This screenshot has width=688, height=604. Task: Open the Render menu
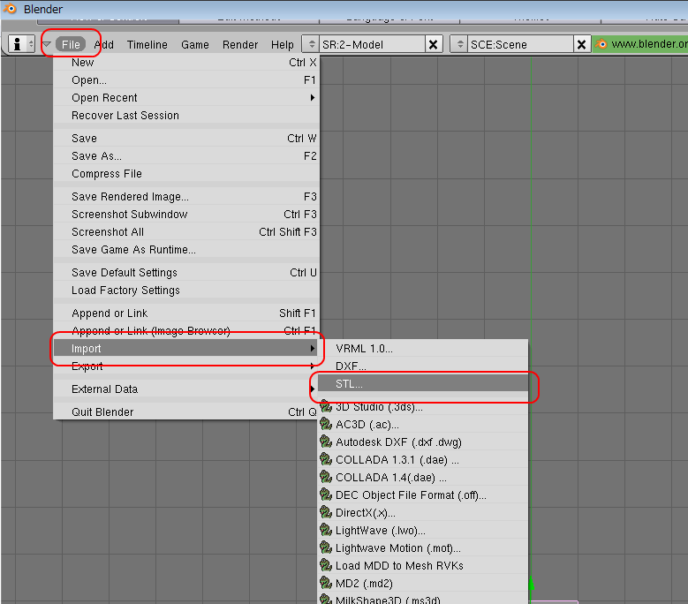pos(240,45)
